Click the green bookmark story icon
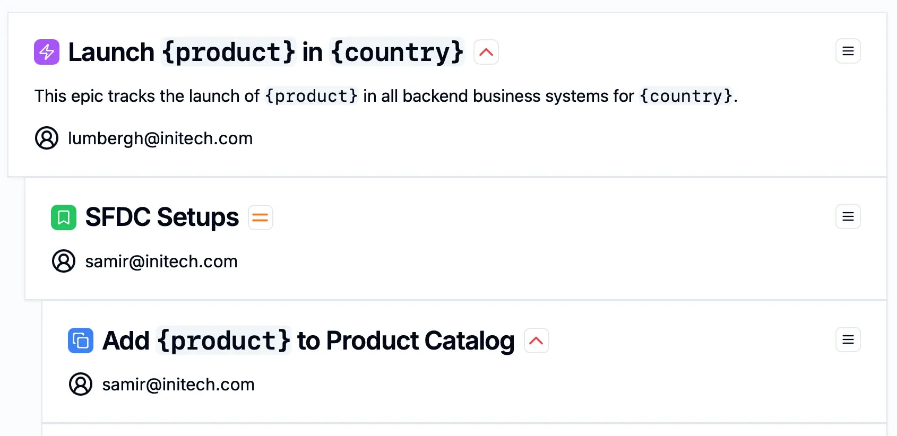Image resolution: width=897 pixels, height=436 pixels. point(64,217)
